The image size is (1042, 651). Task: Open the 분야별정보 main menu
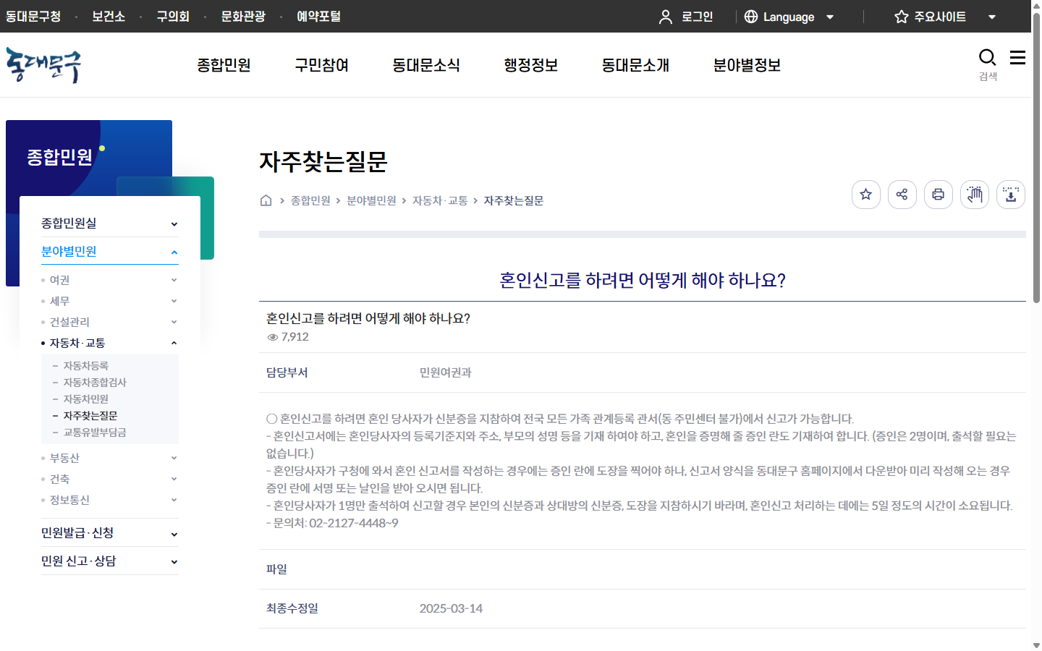click(x=747, y=65)
